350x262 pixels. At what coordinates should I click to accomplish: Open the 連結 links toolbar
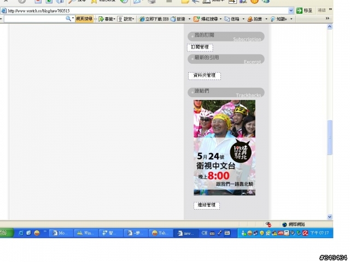[x=322, y=10]
